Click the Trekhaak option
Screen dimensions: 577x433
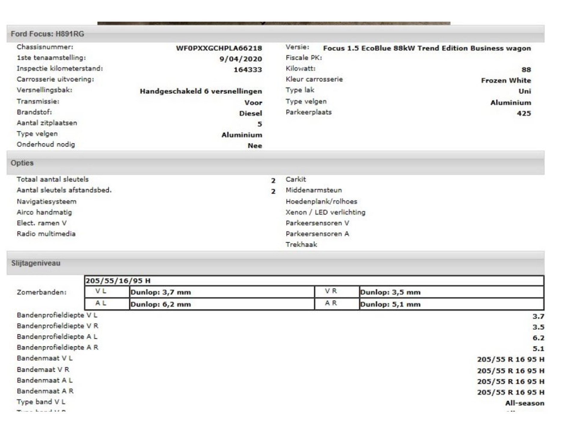tap(301, 244)
